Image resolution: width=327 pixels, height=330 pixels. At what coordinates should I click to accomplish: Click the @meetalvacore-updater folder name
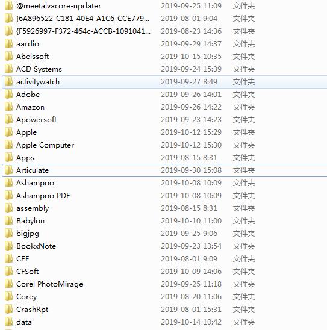pyautogui.click(x=58, y=6)
